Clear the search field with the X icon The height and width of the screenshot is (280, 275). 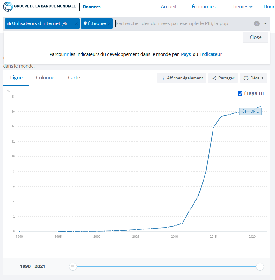point(257,23)
